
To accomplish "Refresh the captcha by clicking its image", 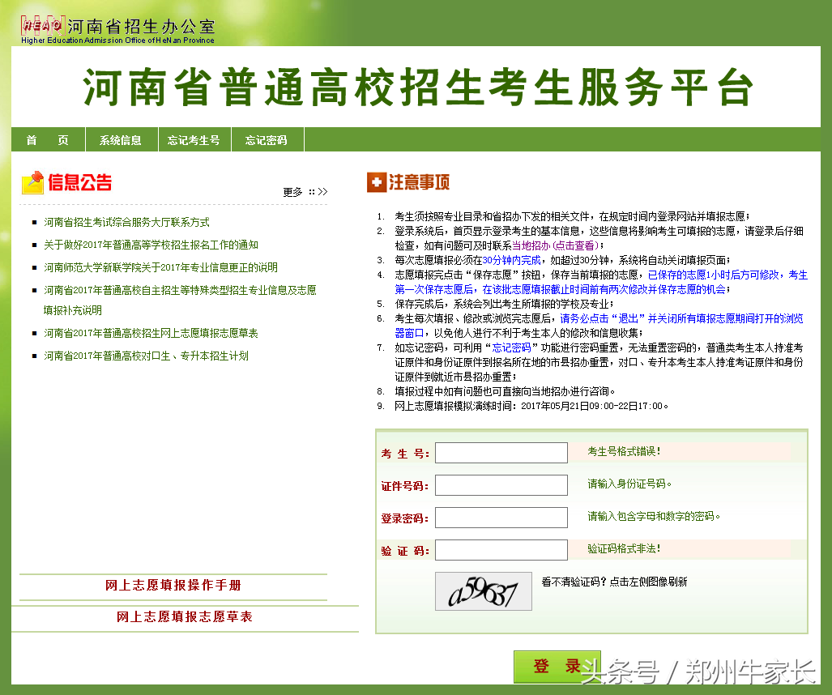I will (x=483, y=591).
